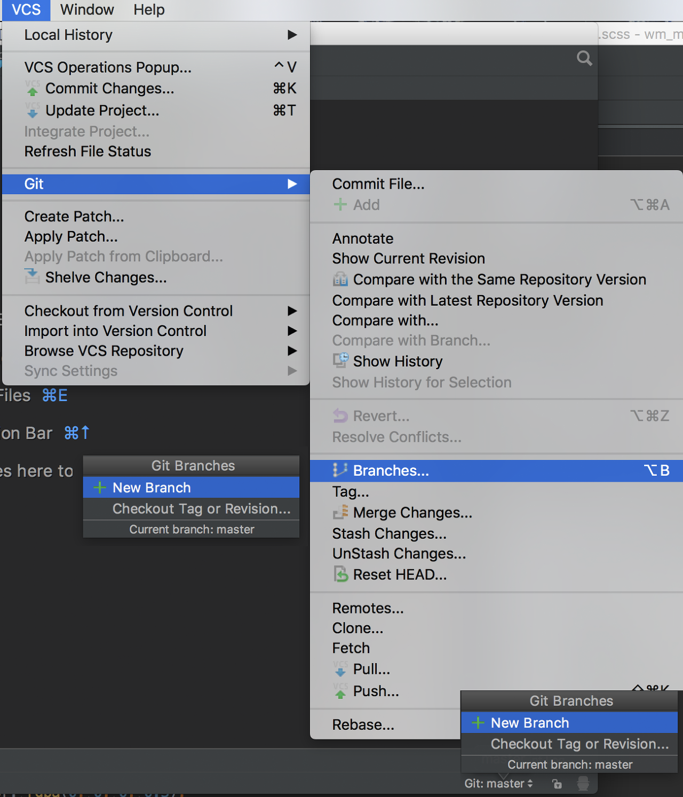Select Show History for Selection
The image size is (683, 797).
tap(496, 382)
